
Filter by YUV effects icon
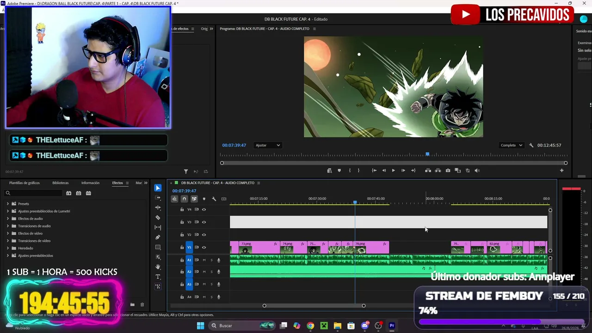click(x=89, y=193)
